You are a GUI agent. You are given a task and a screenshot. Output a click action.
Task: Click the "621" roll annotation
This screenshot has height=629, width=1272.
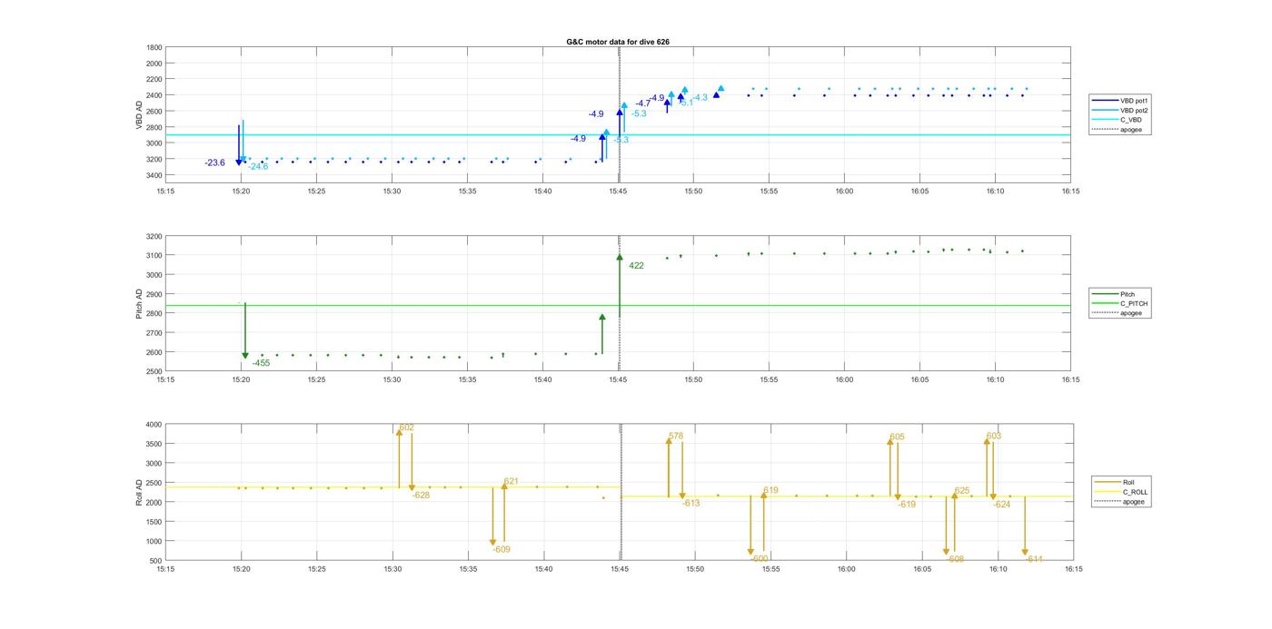511,482
